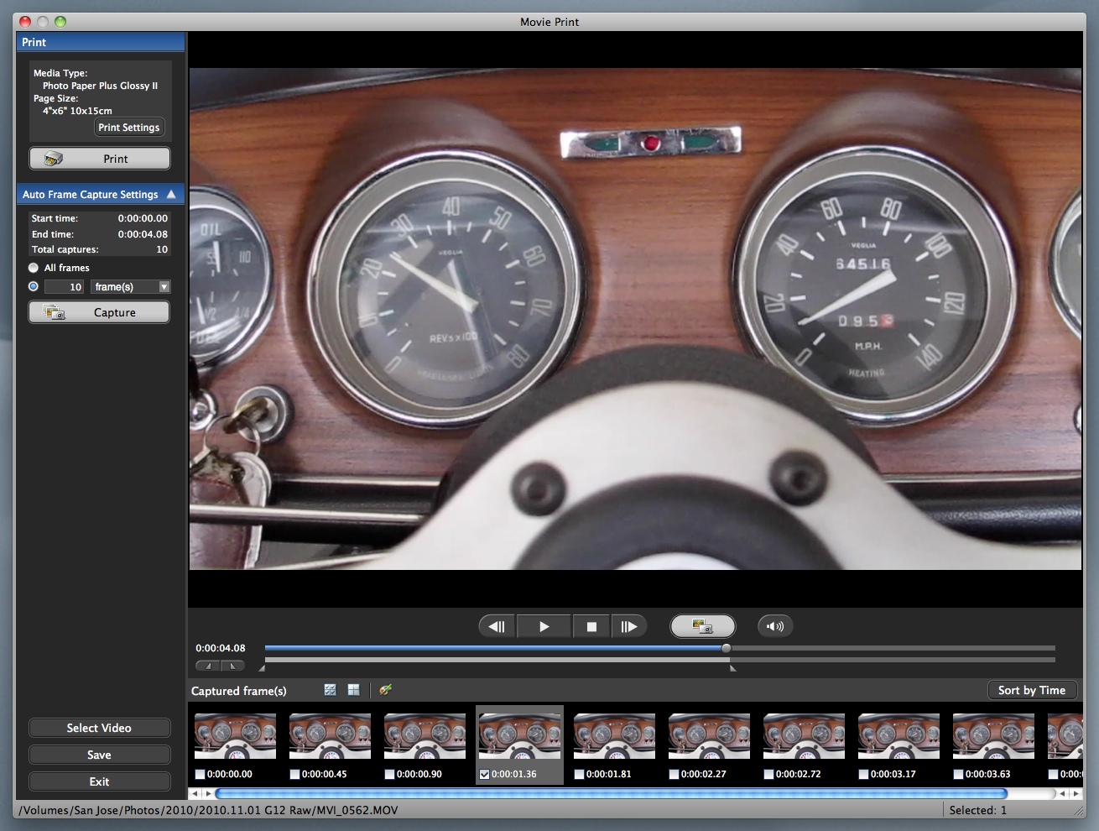Collapse the Auto Frame Capture Settings panel
This screenshot has height=831, width=1099.
tap(171, 194)
